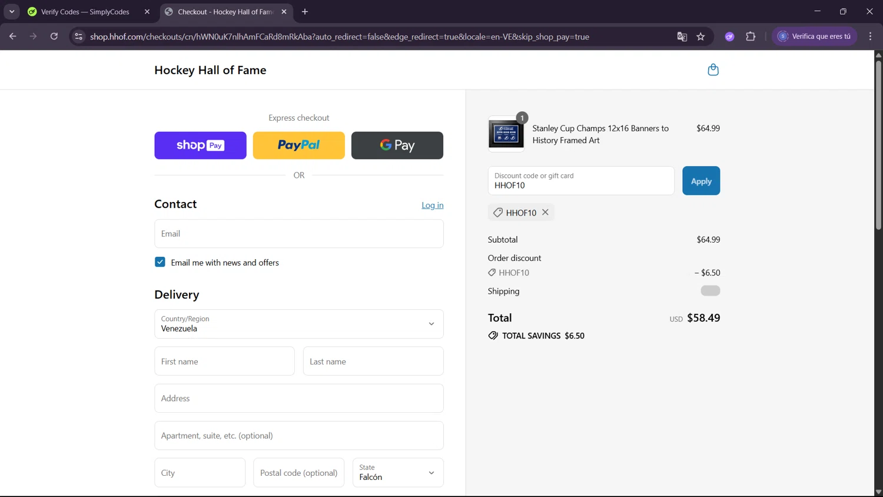
Task: Open Chrome's three-dot menu
Action: point(870,37)
